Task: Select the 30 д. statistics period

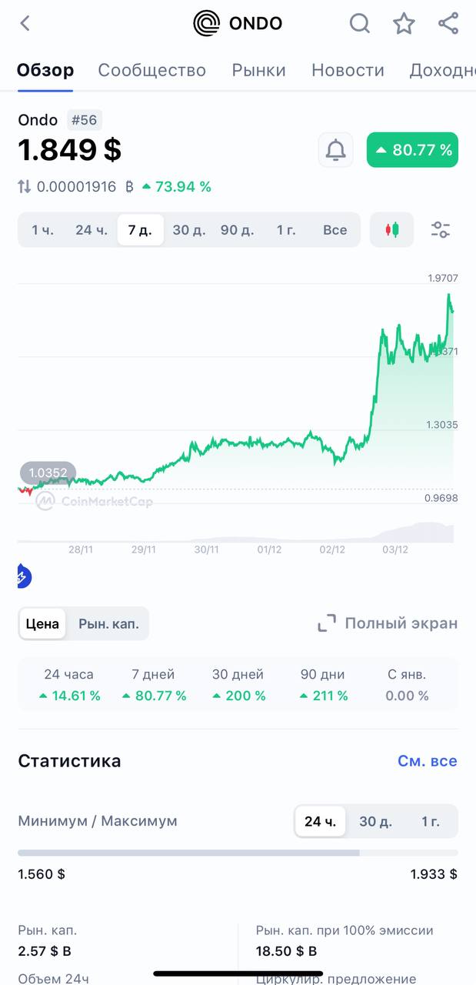Action: (375, 821)
